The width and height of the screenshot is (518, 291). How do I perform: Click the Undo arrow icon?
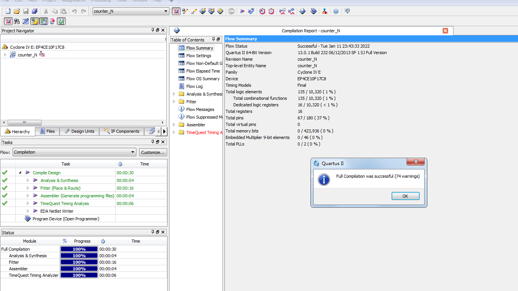tap(75, 11)
